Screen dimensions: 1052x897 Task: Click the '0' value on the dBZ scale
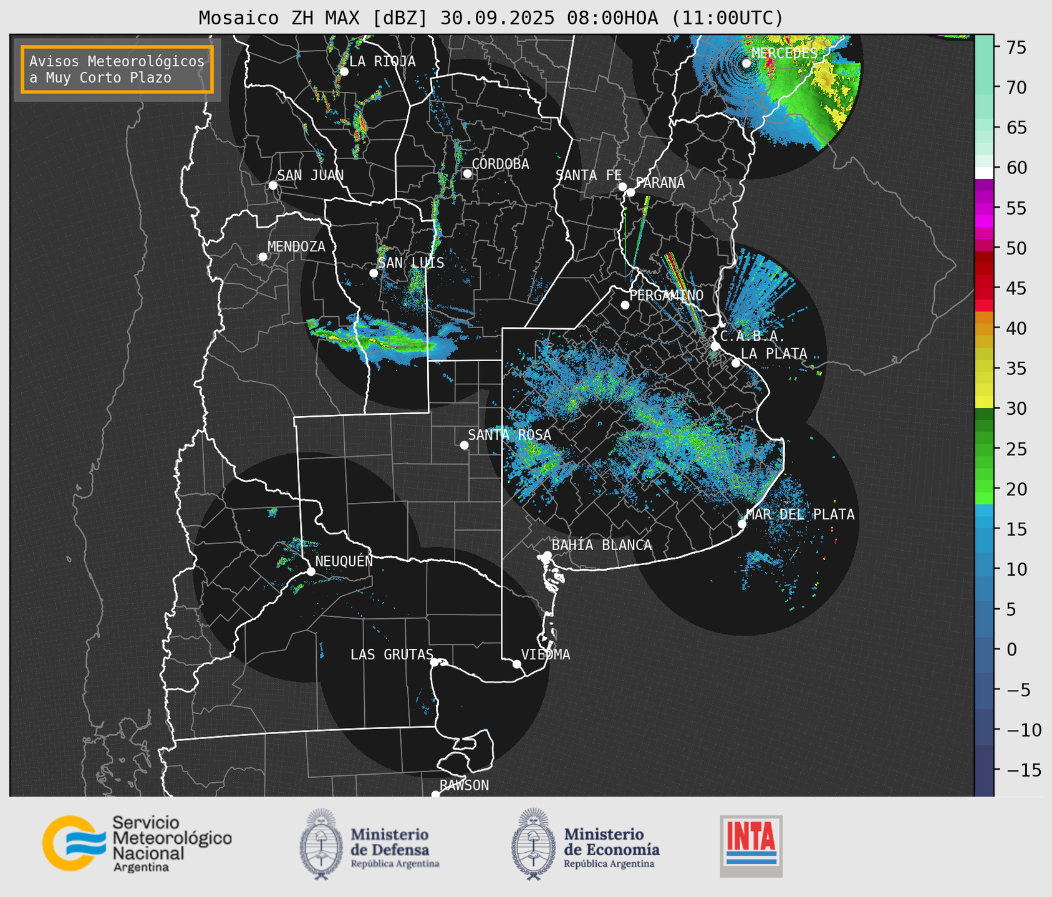click(x=1011, y=649)
